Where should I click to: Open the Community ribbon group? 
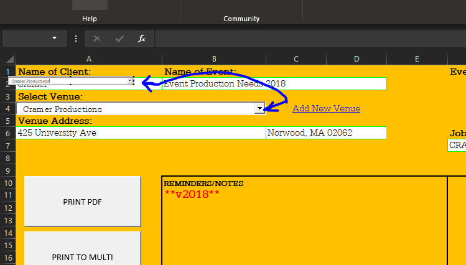241,19
